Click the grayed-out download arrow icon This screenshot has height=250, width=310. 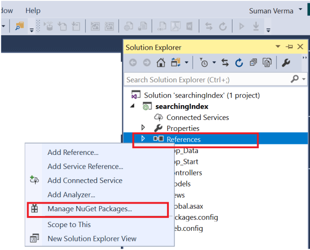[256, 26]
